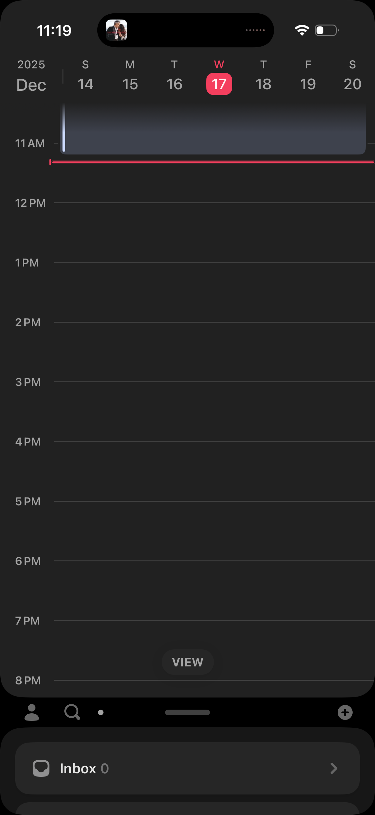The height and width of the screenshot is (815, 375).
Task: Tap the album art in Dynamic Island
Action: pos(117,30)
